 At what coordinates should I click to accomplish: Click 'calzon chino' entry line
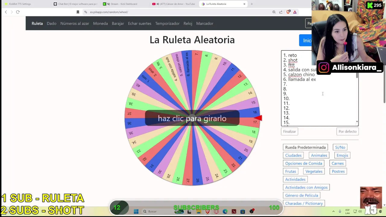[301, 74]
